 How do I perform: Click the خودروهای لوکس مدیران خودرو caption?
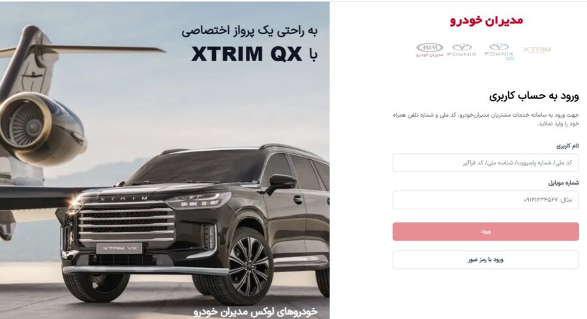click(256, 311)
